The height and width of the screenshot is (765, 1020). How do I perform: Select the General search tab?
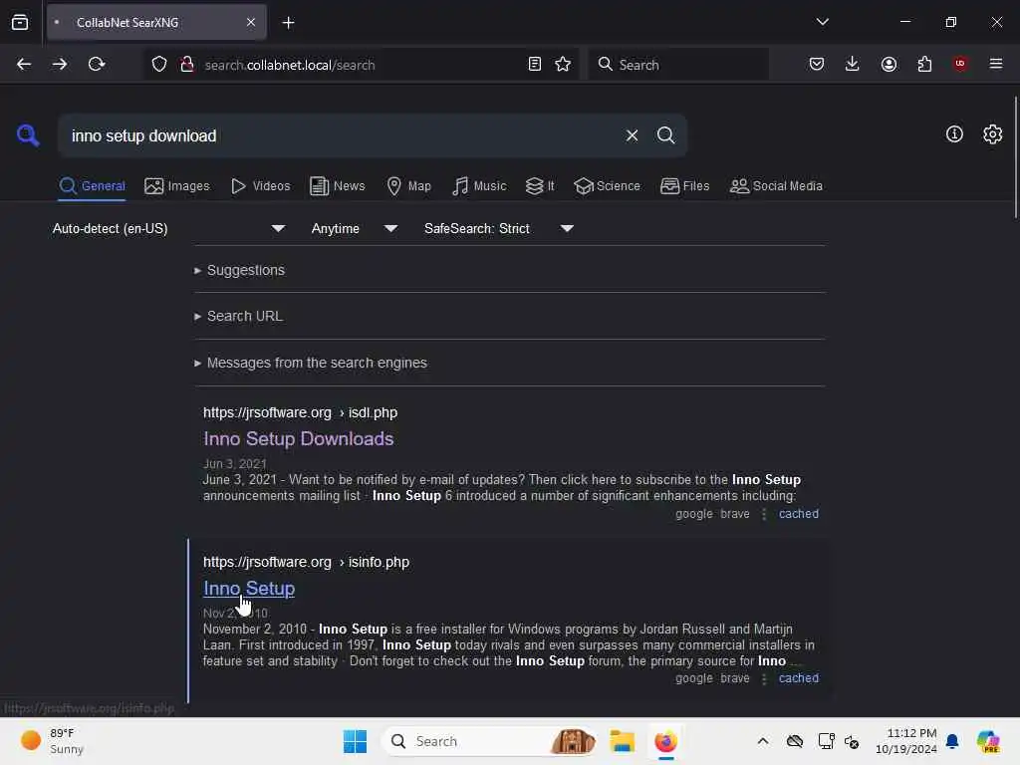tap(92, 186)
